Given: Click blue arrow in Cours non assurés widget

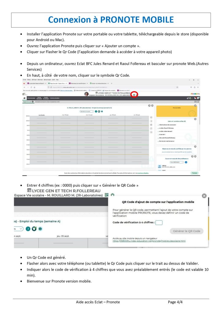Looking at the screenshot, I should (186, 162).
